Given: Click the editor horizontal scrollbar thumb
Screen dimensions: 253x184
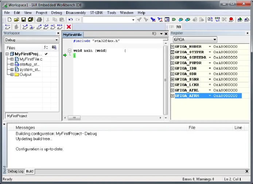Looking at the screenshot, I should 74,118.
